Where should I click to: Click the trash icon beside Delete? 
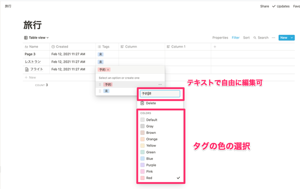pyautogui.click(x=142, y=103)
